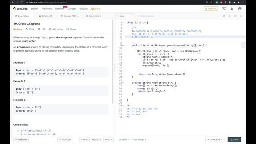
Task: Open Explore in navigation
Action: coord(35,8)
